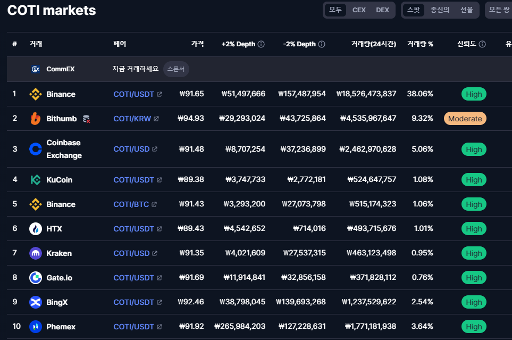Image resolution: width=512 pixels, height=340 pixels.
Task: Click the Bithumb exchange logo icon
Action: coord(36,119)
